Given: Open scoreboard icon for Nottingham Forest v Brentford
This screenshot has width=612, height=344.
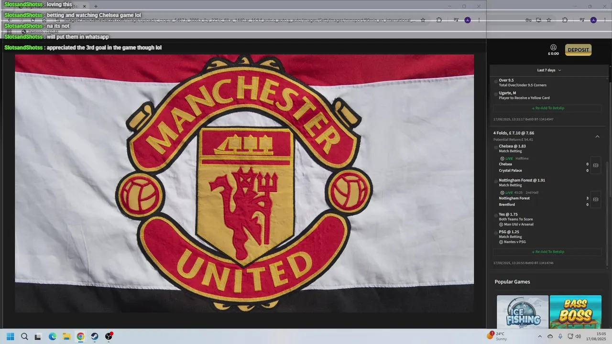Looking at the screenshot, I should [596, 199].
